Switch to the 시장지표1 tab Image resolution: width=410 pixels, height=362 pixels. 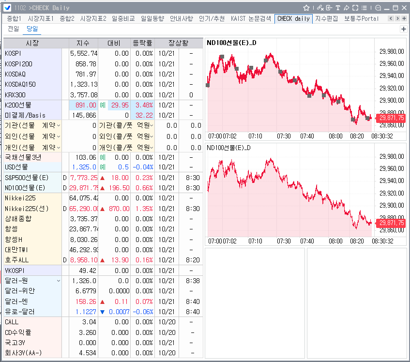41,18
